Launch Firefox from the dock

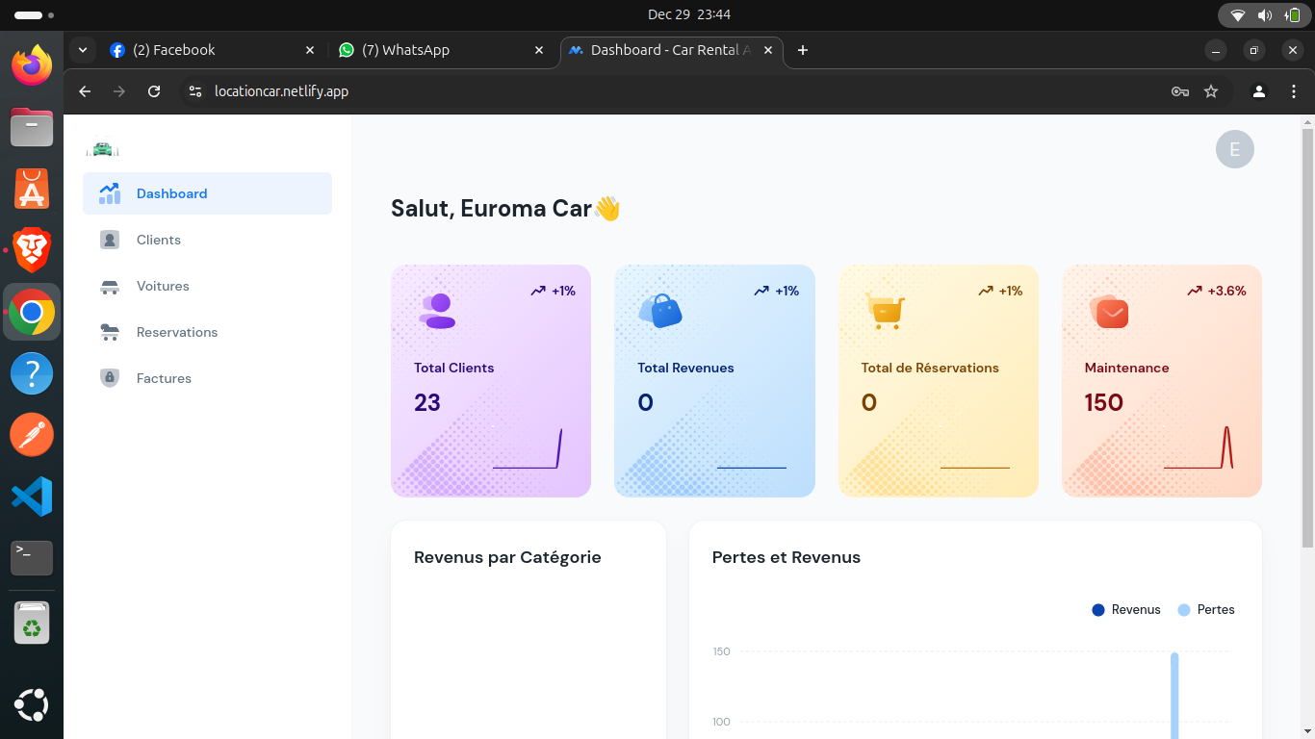pos(32,64)
